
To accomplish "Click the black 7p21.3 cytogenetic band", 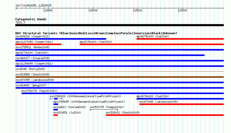I will [119, 25].
